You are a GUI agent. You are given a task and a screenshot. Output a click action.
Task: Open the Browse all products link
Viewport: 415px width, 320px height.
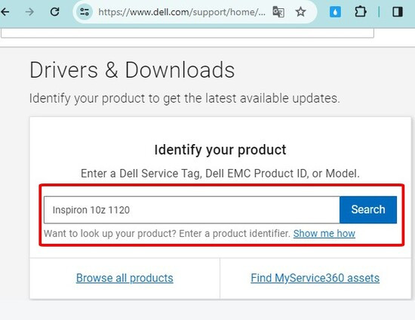124,278
